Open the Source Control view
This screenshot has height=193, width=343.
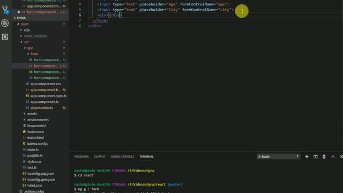[x=5, y=10]
